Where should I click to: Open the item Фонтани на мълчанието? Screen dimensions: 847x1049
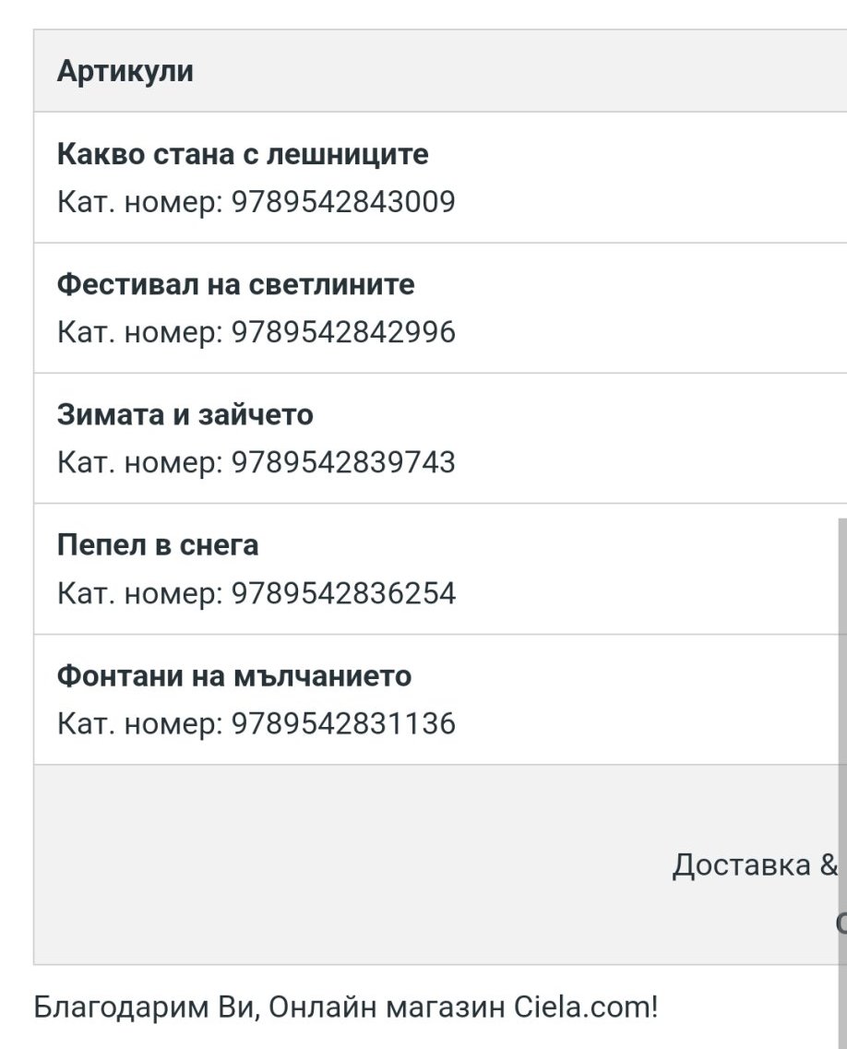pos(234,676)
